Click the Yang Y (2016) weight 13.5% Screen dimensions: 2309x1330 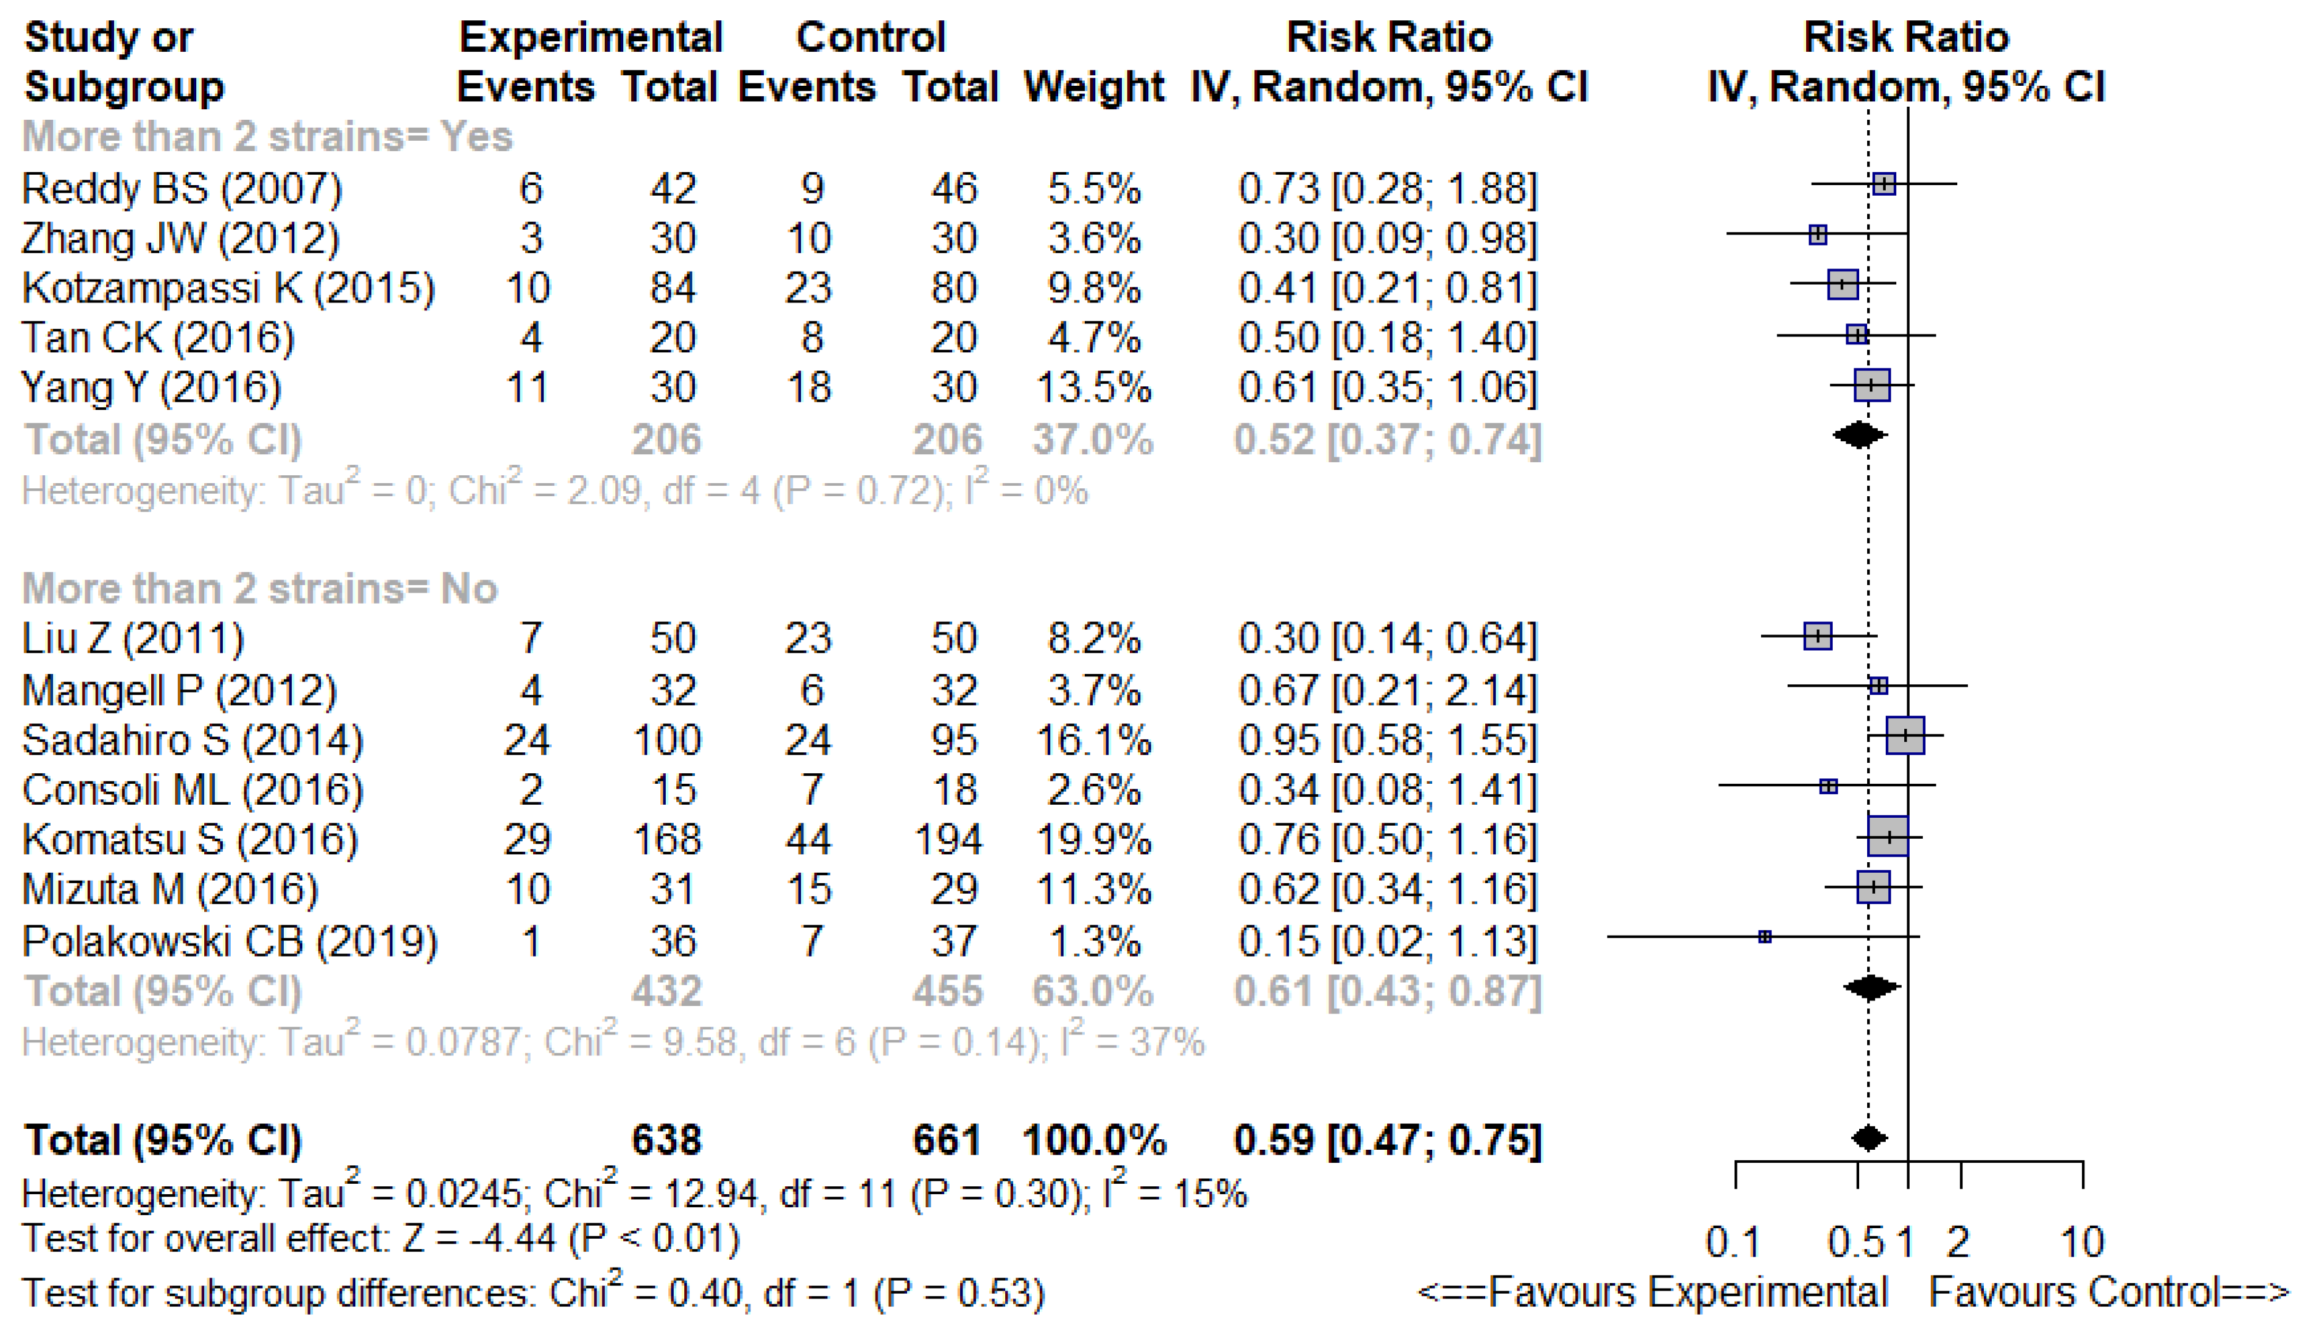coord(1093,388)
